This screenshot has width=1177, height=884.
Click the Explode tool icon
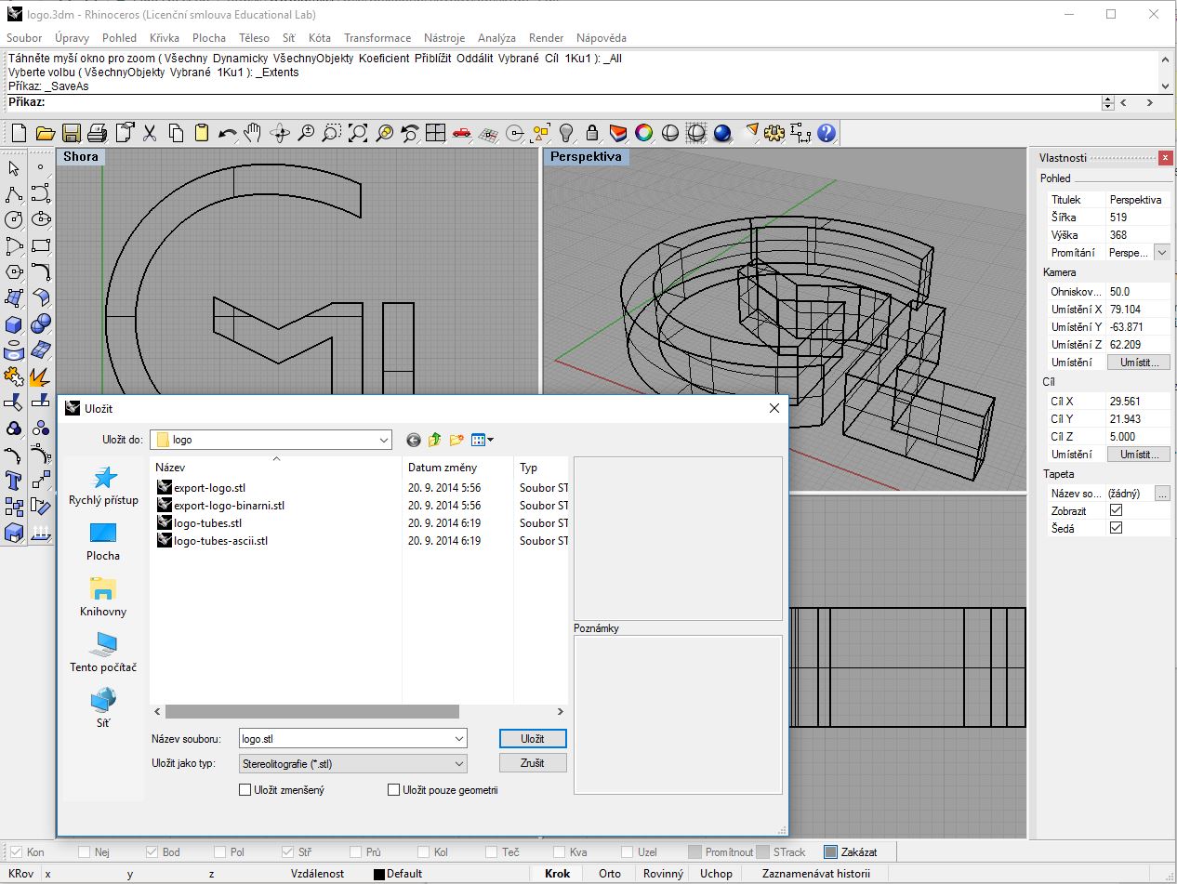pyautogui.click(x=40, y=376)
